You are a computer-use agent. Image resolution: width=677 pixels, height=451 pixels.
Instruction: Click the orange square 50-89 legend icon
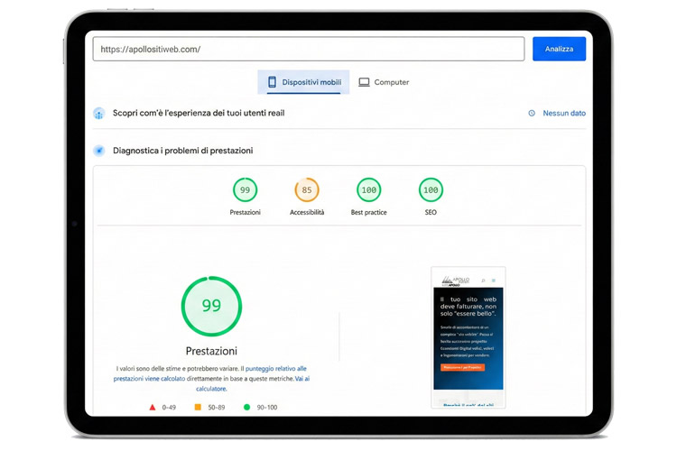click(198, 407)
